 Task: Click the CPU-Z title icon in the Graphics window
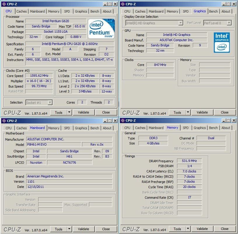pos(123,4)
